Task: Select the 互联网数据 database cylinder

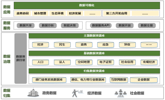Action: coord(119,80)
